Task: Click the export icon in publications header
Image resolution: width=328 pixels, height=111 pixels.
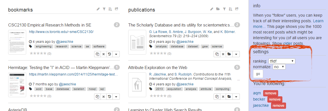Action: tap(237, 9)
